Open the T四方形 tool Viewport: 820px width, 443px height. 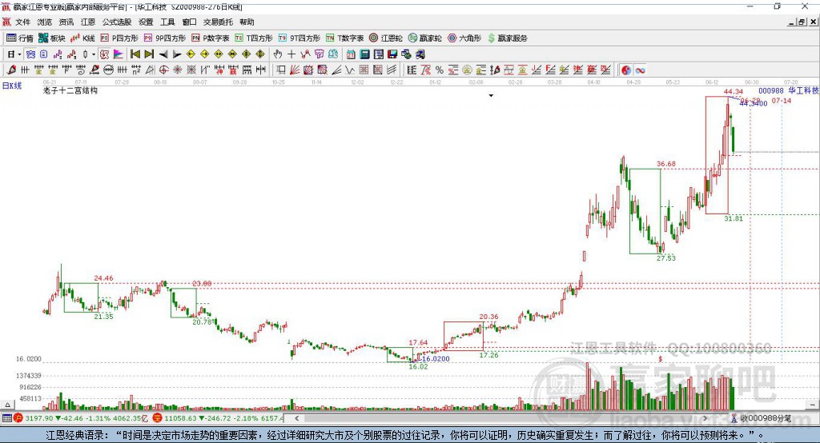pyautogui.click(x=254, y=38)
